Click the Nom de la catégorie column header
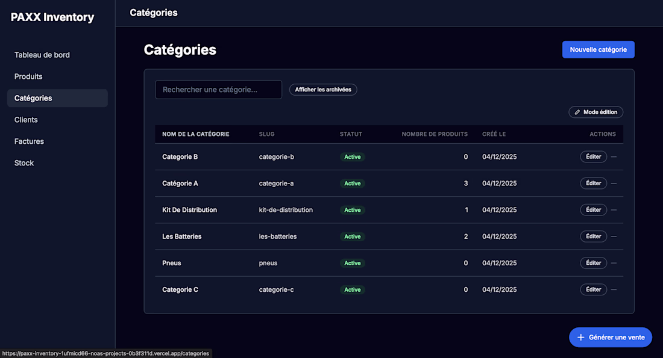The image size is (663, 358). pos(195,134)
